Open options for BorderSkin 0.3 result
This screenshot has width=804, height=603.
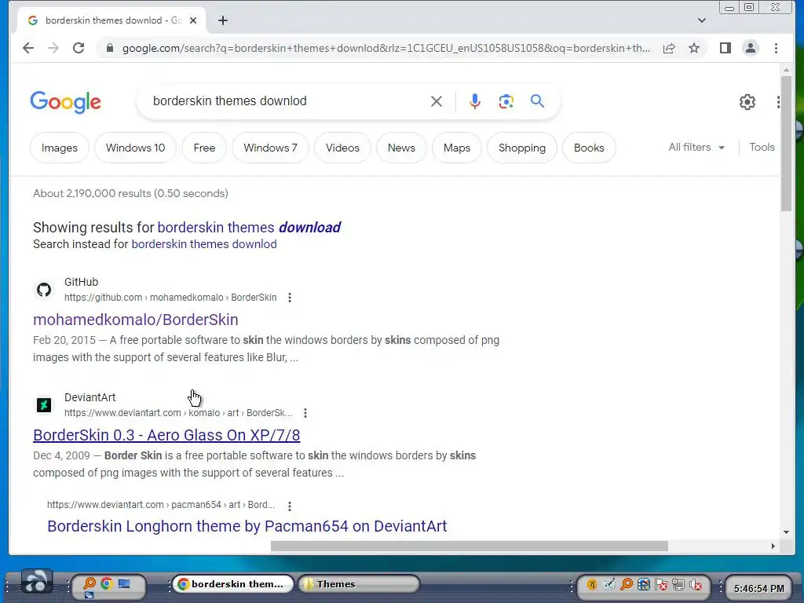[x=305, y=413]
